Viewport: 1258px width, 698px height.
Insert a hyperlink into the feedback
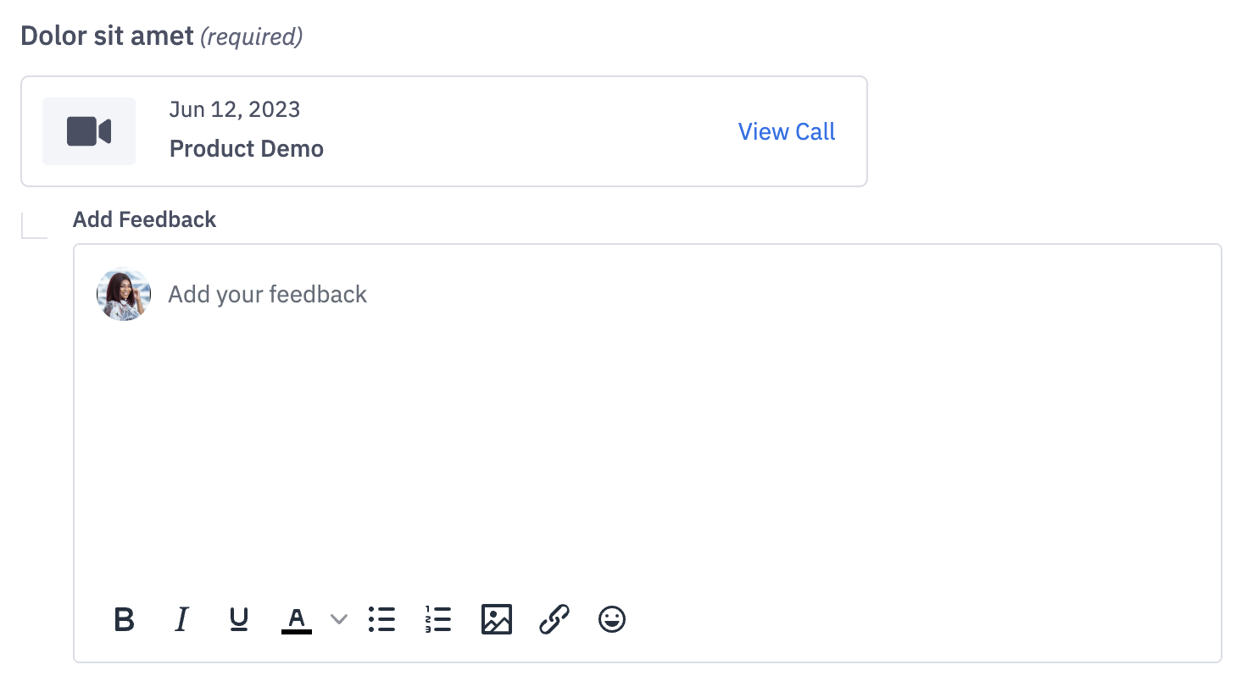point(554,619)
